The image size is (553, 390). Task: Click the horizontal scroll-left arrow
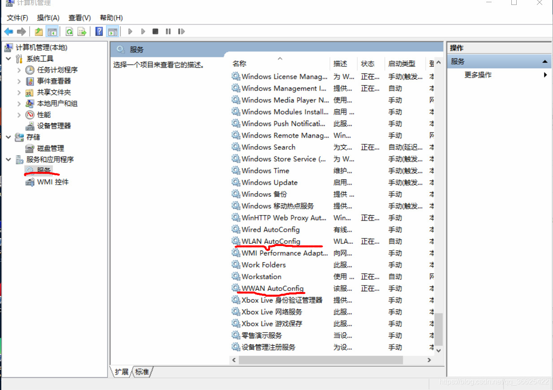(234, 360)
